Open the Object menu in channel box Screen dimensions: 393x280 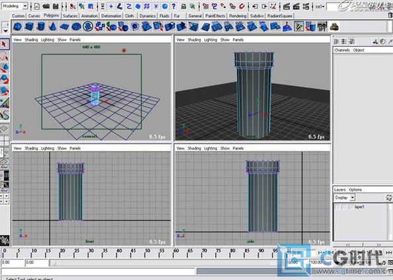359,50
